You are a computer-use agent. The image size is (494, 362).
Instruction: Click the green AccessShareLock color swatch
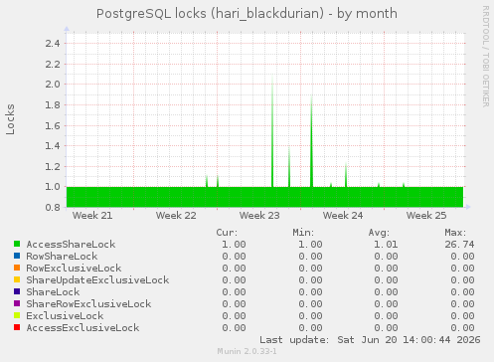point(17,244)
